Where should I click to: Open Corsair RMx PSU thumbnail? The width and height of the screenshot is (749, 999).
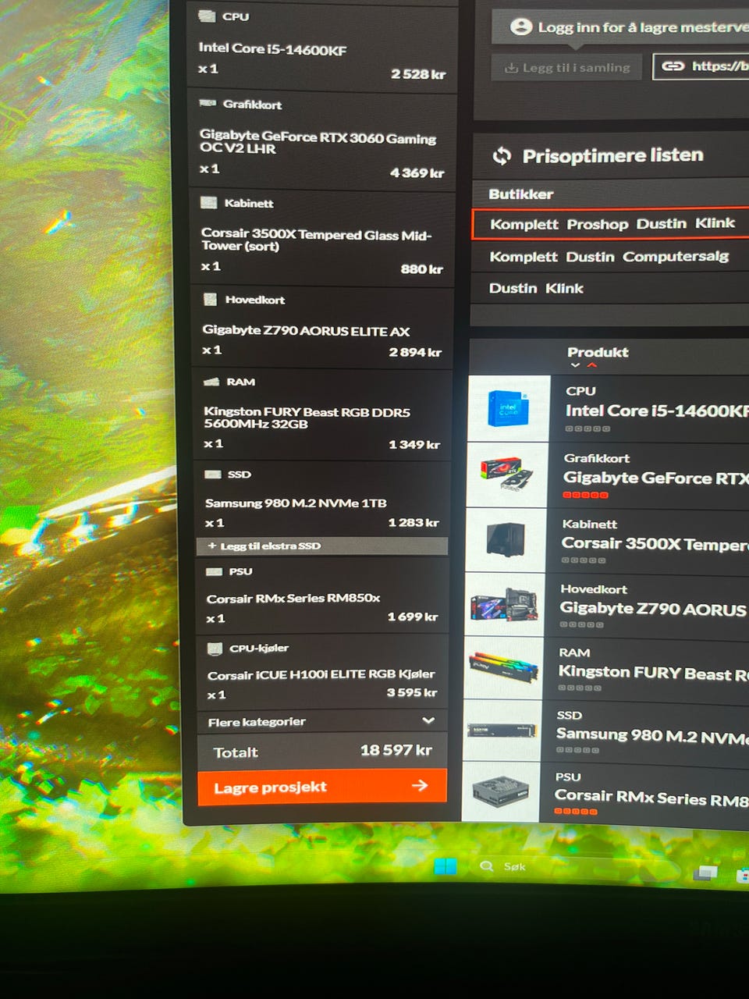pos(500,791)
